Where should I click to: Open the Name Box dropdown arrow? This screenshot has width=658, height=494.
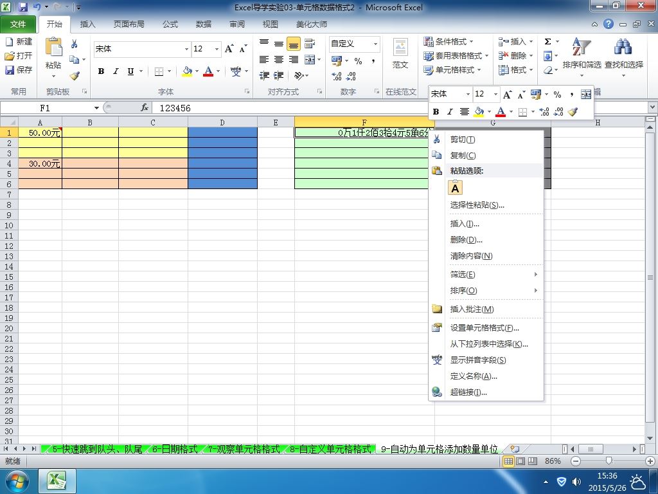point(96,108)
